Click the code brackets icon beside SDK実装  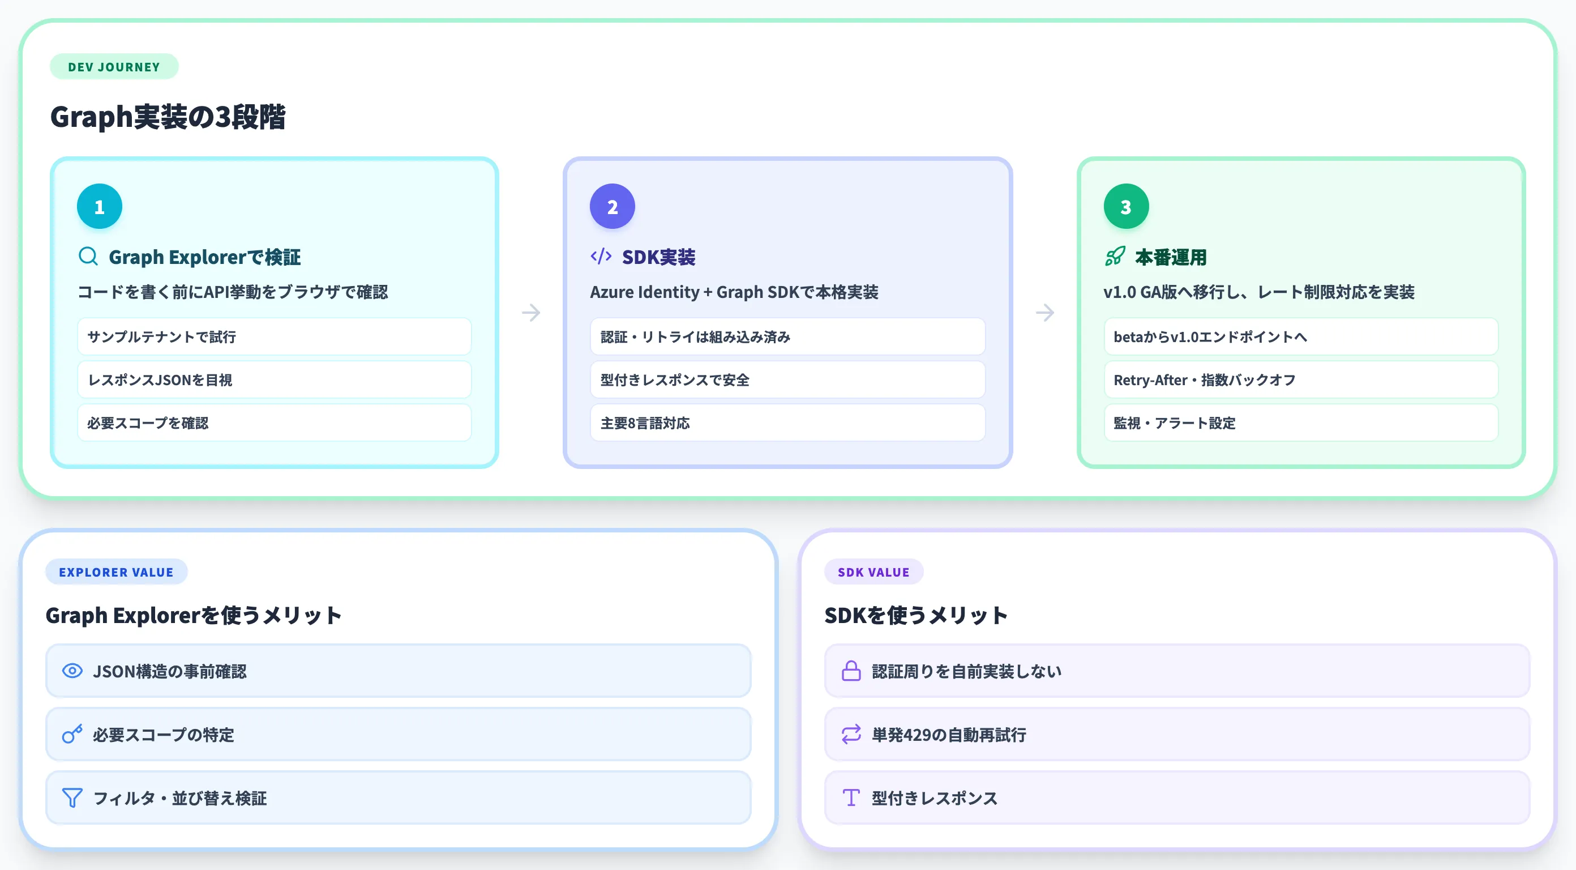coord(601,256)
